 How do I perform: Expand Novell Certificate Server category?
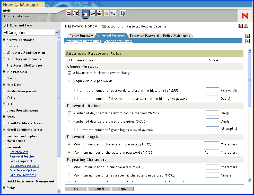coord(4,129)
